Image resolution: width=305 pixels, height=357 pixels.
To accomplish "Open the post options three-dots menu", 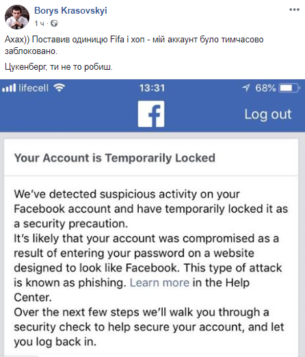I will [294, 10].
